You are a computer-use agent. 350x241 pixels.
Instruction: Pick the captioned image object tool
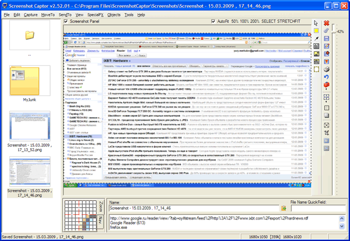[x=316, y=61]
